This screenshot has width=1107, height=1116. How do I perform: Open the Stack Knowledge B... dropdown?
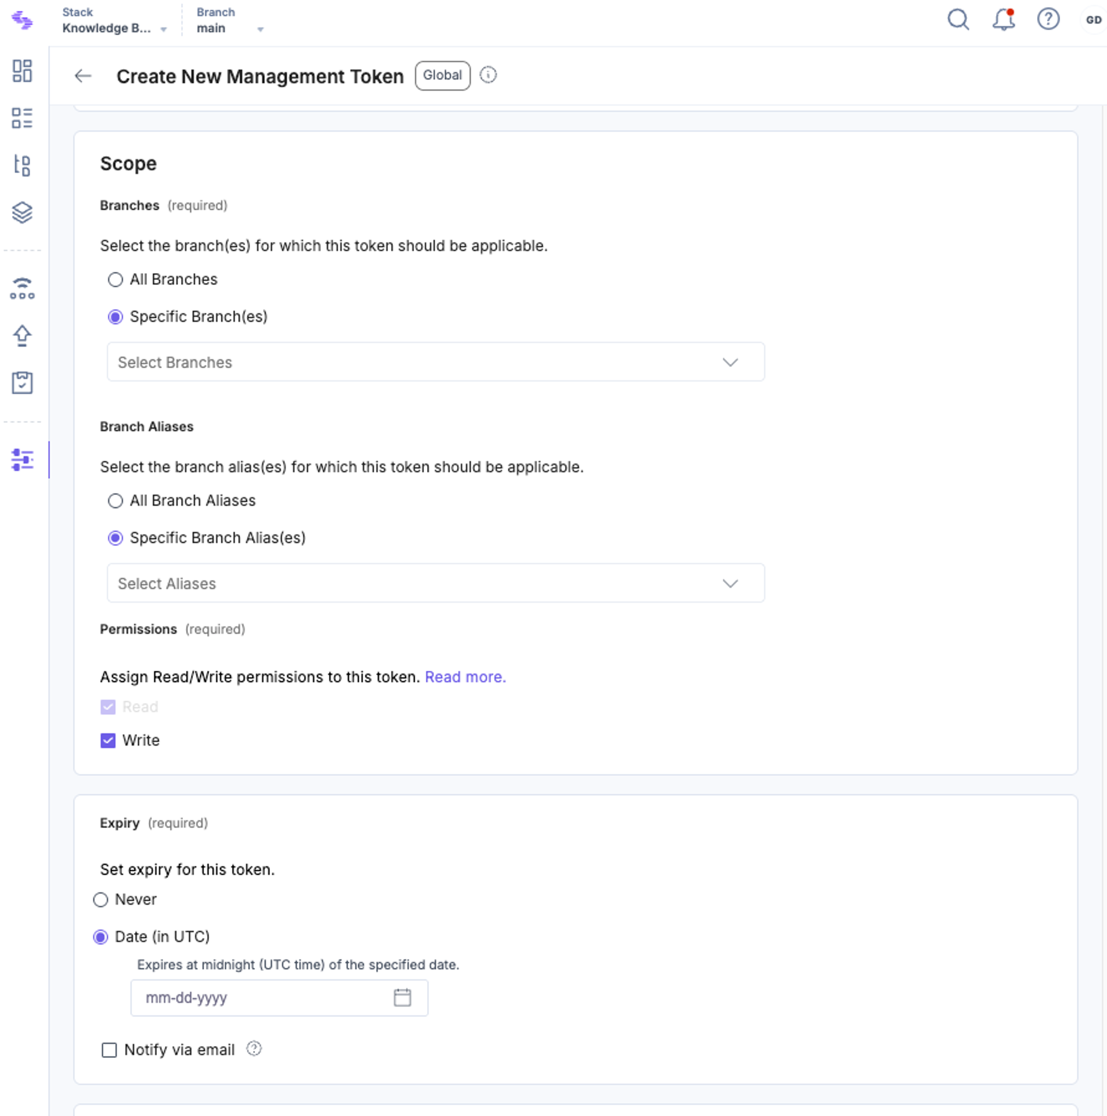(114, 20)
